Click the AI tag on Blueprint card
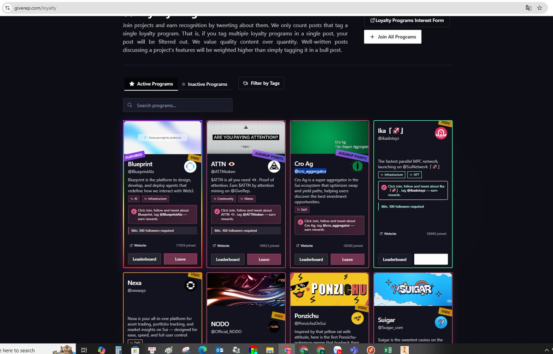Viewport: 553px width, 354px height. click(x=134, y=199)
